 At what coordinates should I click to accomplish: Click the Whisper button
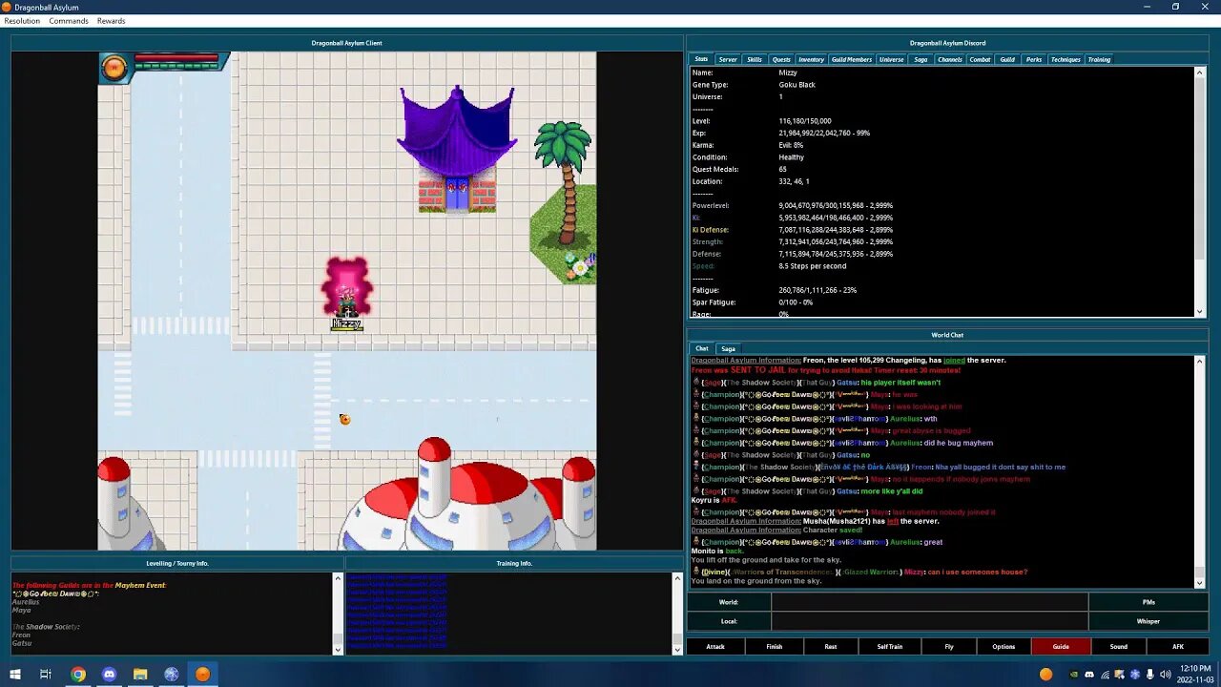(x=1149, y=621)
